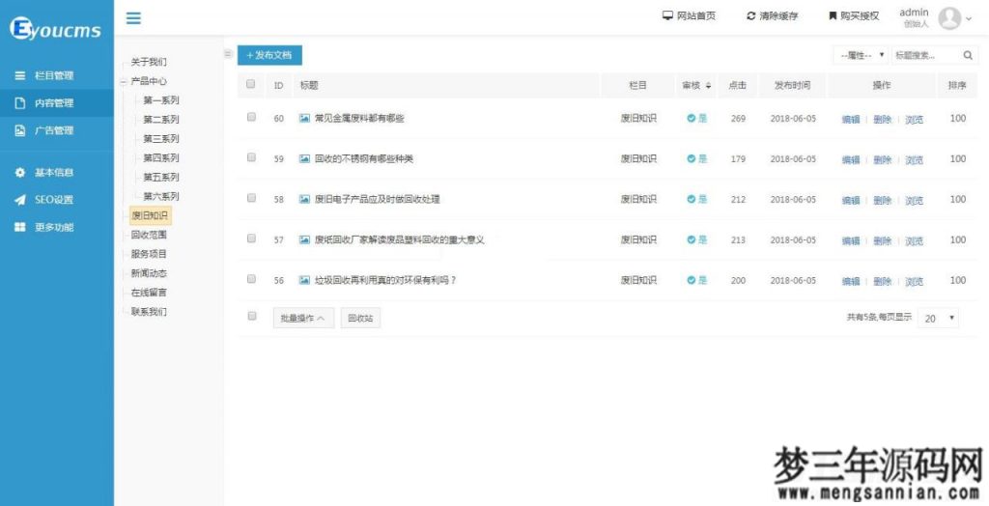Select 废旧知识 in the category tree

(150, 215)
